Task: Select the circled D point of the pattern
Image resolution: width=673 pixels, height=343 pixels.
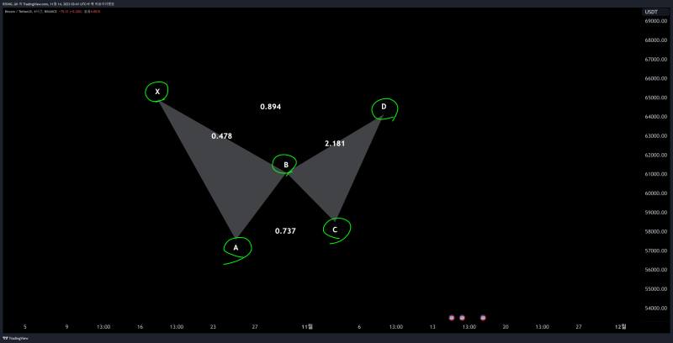Action: pos(384,107)
